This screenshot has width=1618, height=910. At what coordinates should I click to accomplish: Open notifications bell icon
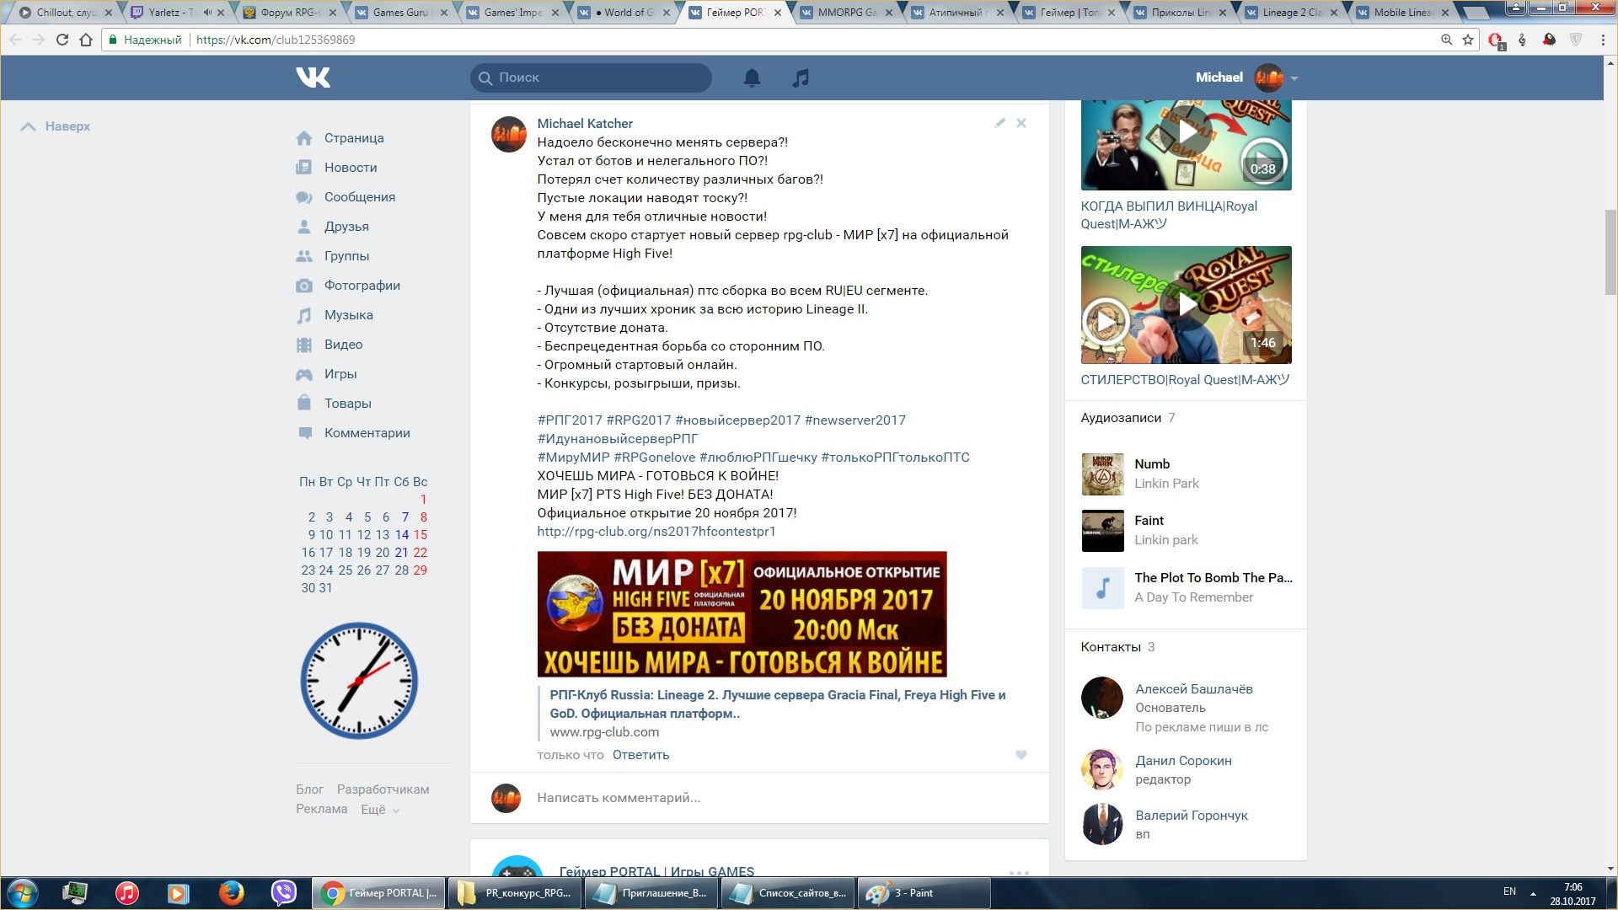(x=752, y=78)
